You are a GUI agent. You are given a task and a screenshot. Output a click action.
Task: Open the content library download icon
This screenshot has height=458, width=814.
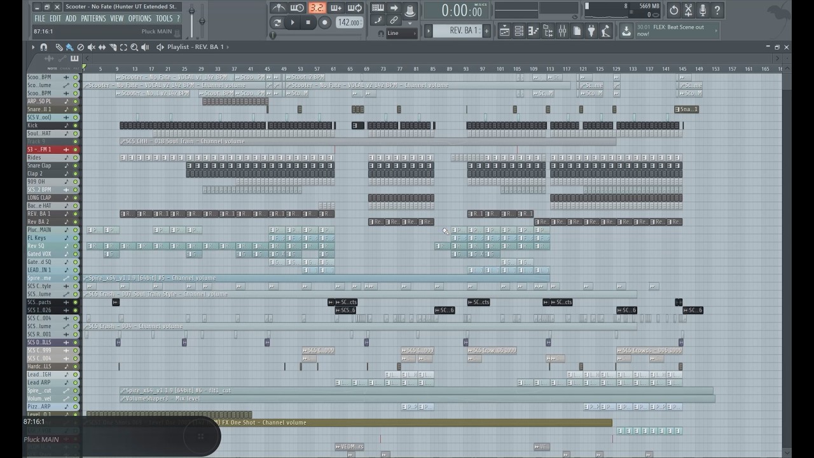(626, 31)
